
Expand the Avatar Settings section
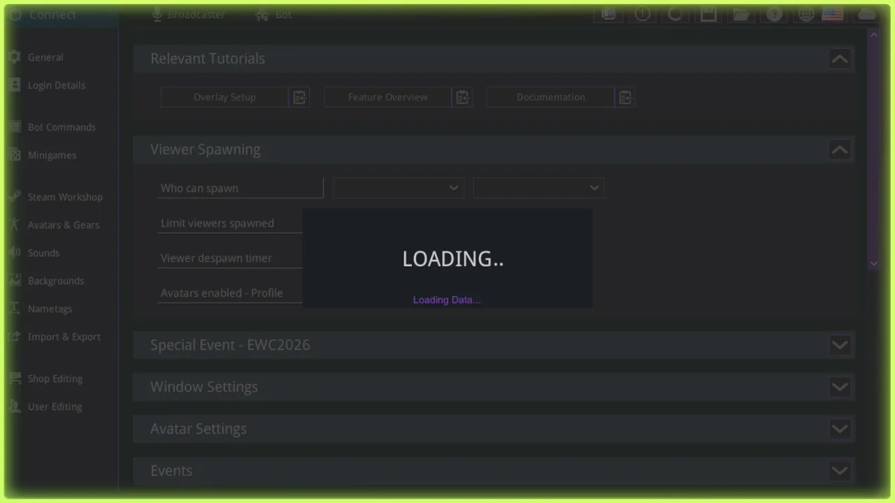point(839,429)
